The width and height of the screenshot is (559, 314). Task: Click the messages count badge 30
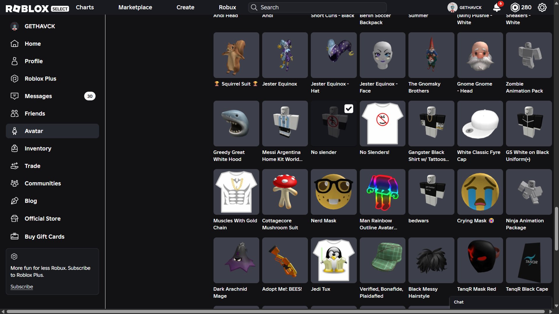(90, 96)
